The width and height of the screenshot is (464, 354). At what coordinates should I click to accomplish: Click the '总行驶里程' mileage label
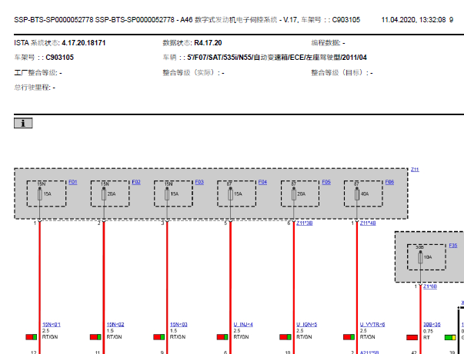click(32, 88)
